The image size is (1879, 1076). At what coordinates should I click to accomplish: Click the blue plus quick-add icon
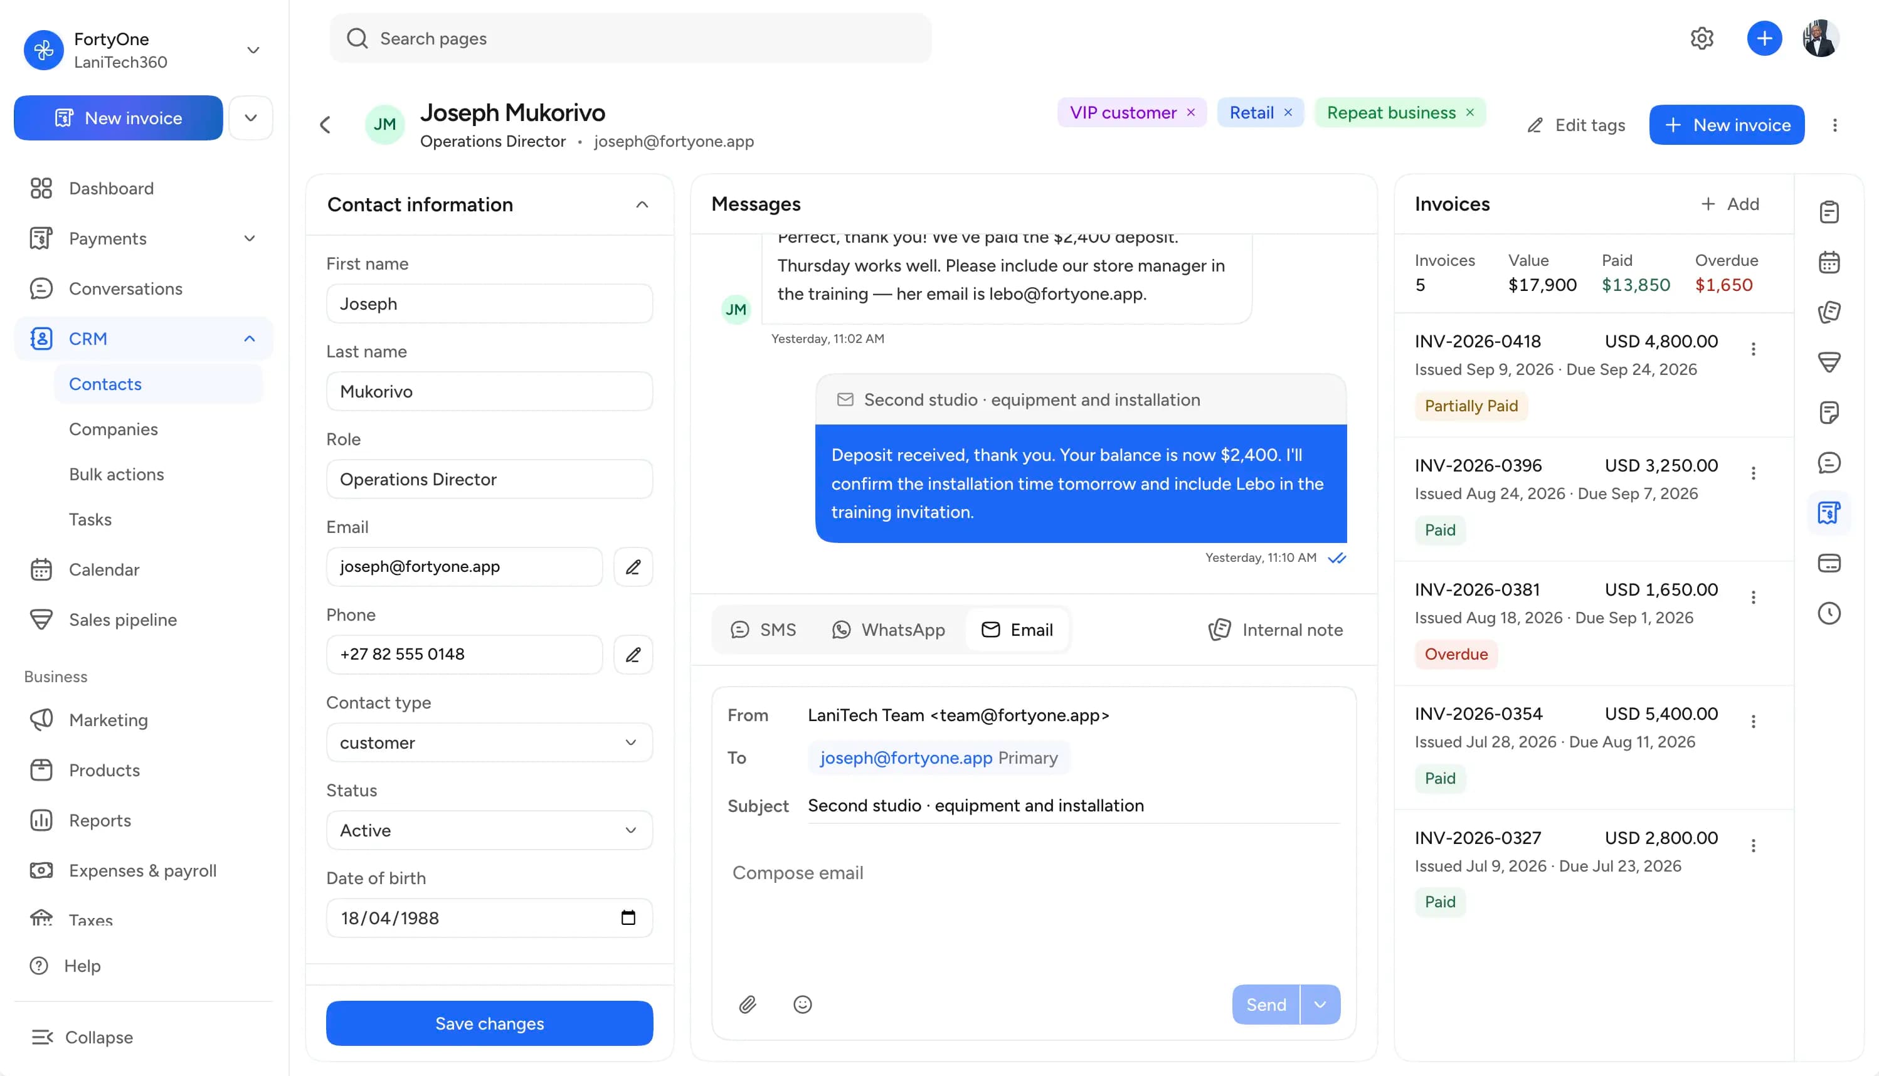[x=1764, y=38]
